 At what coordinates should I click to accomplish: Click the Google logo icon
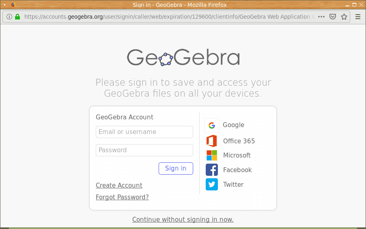(x=212, y=125)
